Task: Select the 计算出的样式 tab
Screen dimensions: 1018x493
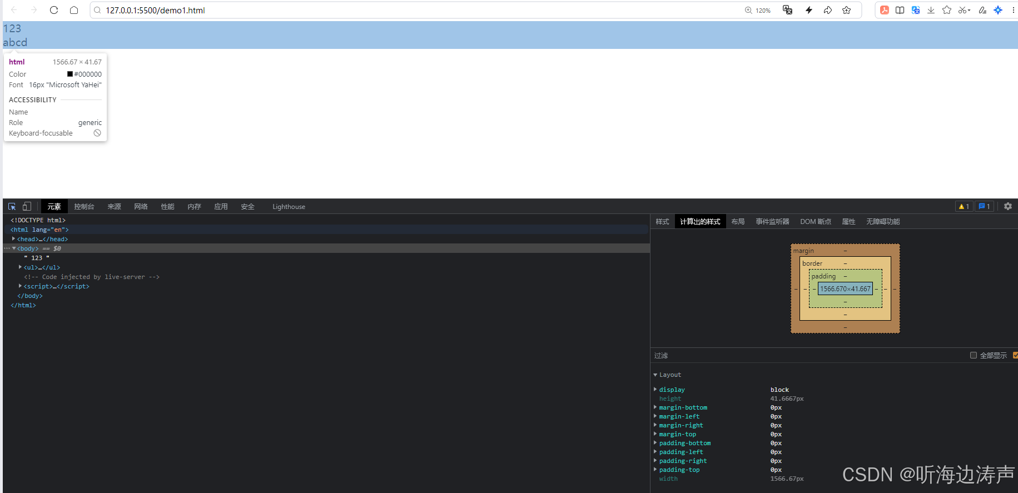Action: pyautogui.click(x=700, y=222)
